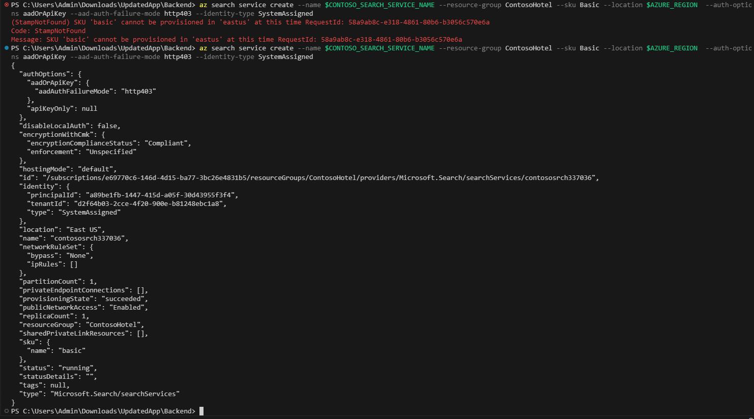Image resolution: width=754 pixels, height=419 pixels.
Task: Click the "sku": { line
Action: click(35, 342)
